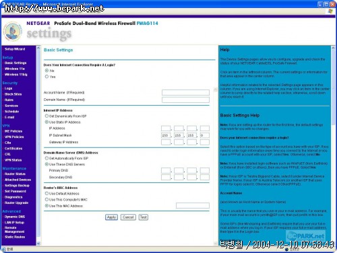Open Router Status page
This screenshot has height=253, width=337.
click(x=15, y=174)
